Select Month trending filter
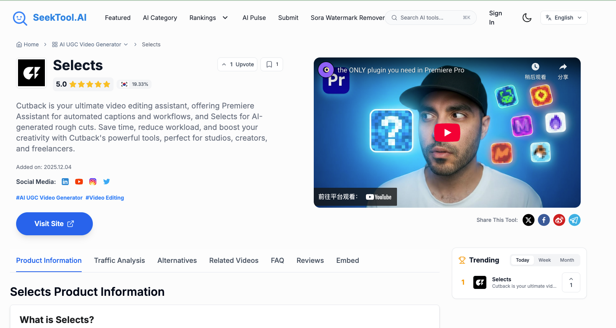Viewport: 616px width, 328px height. 567,260
